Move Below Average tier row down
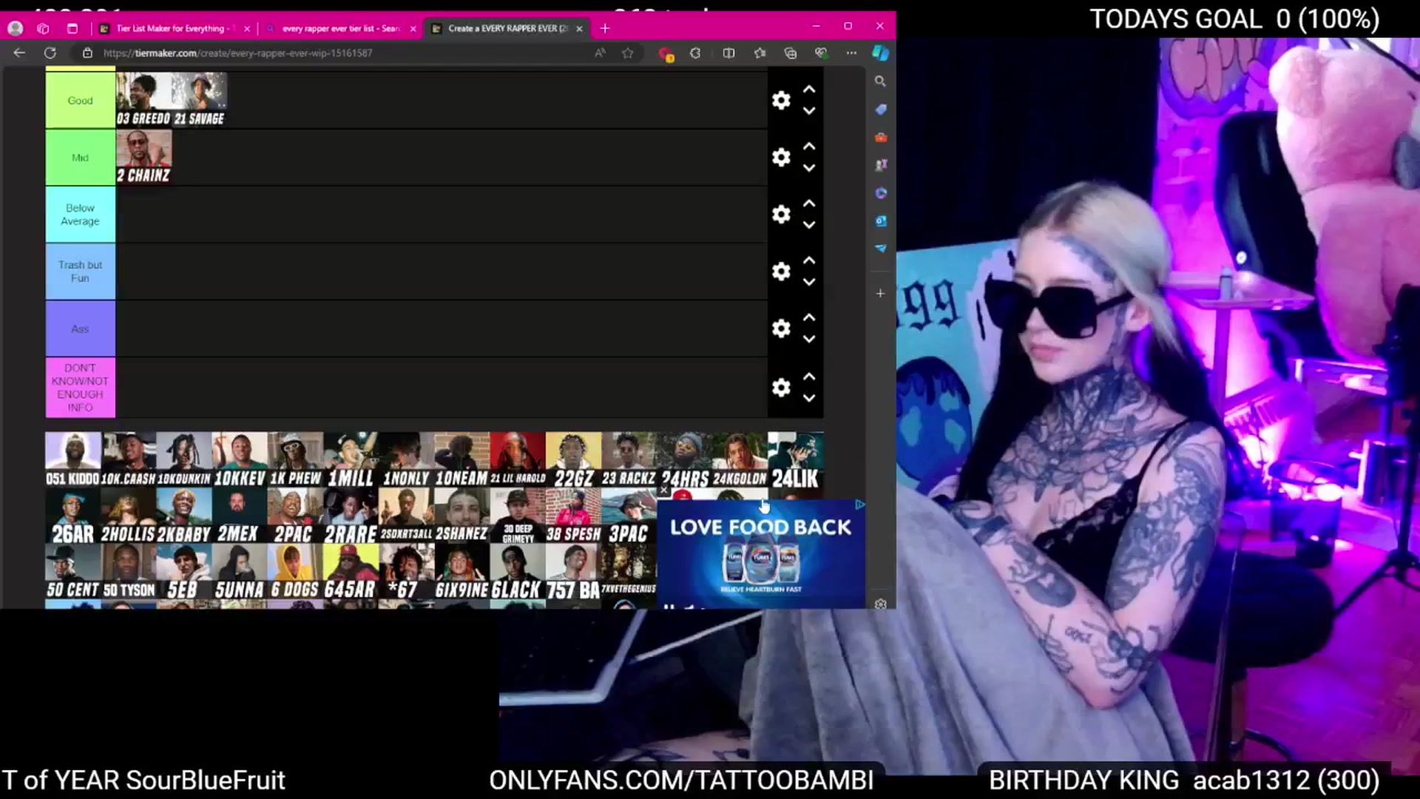 tap(809, 225)
